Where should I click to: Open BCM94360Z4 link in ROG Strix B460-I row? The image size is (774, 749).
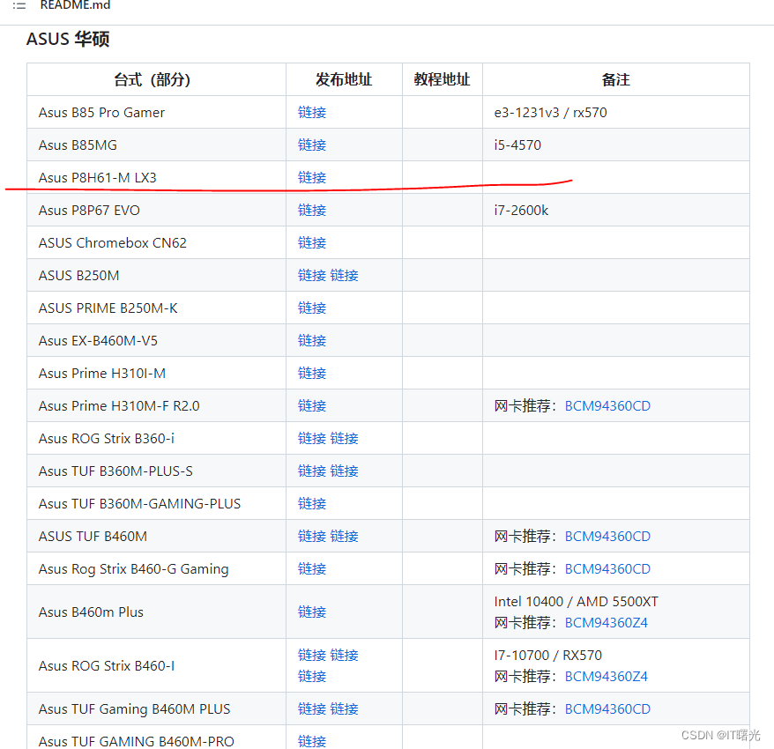607,676
